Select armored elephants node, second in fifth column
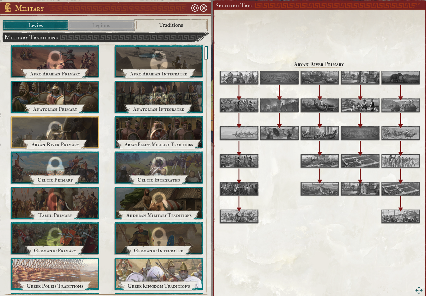This screenshot has height=296, width=426. [401, 105]
